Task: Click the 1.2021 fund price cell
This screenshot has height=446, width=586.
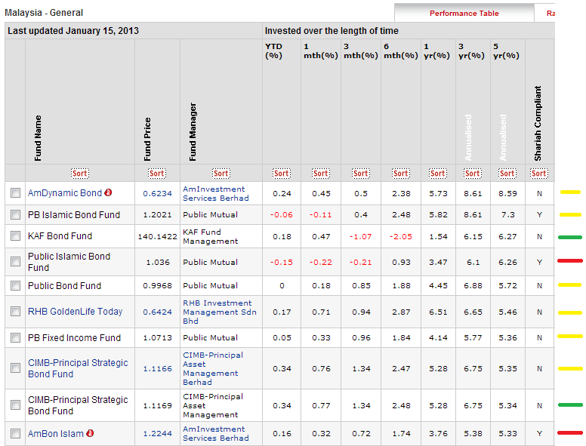Action: [157, 215]
